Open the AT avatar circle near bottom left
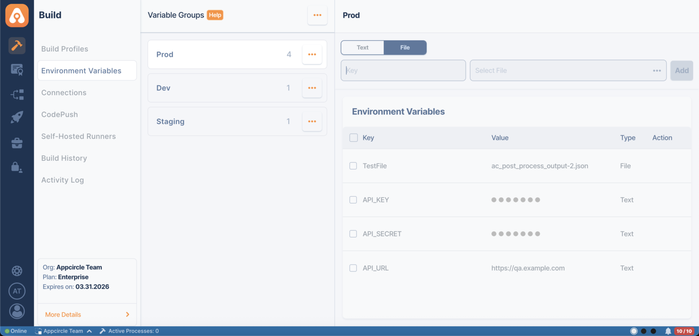The width and height of the screenshot is (699, 336). (x=17, y=291)
